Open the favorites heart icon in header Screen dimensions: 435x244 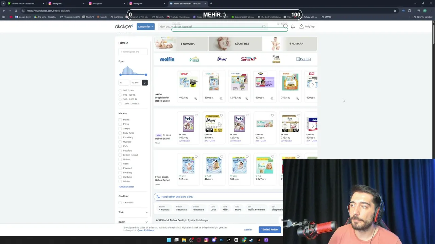tap(285, 26)
